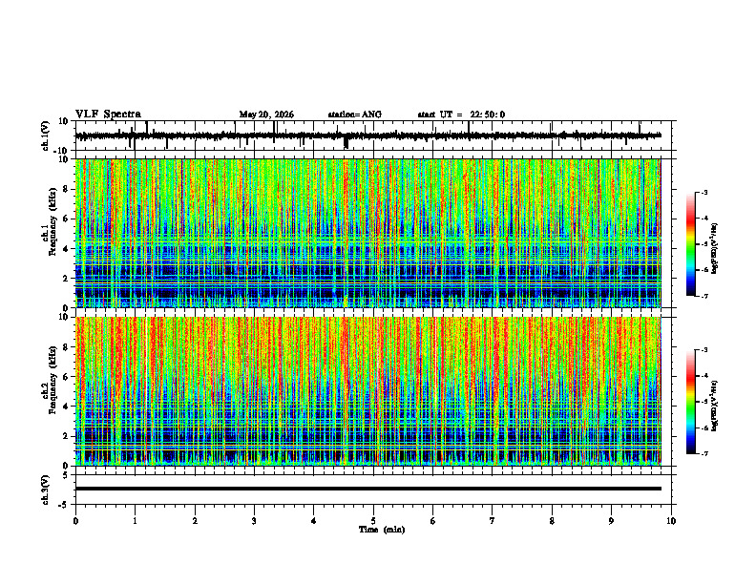Click the ch.2 spectrogram at 6 kHz
Image resolution: width=756 pixels, height=584 pixels.
click(x=367, y=377)
